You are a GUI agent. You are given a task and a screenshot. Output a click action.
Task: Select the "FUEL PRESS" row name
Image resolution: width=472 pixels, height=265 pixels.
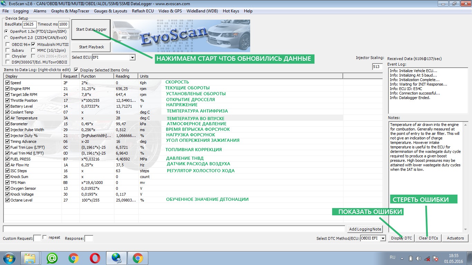[20, 159]
